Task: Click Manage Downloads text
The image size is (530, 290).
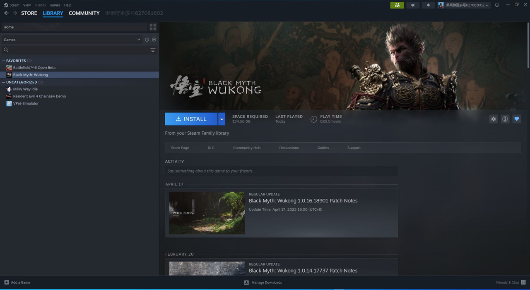Action: pos(267,283)
